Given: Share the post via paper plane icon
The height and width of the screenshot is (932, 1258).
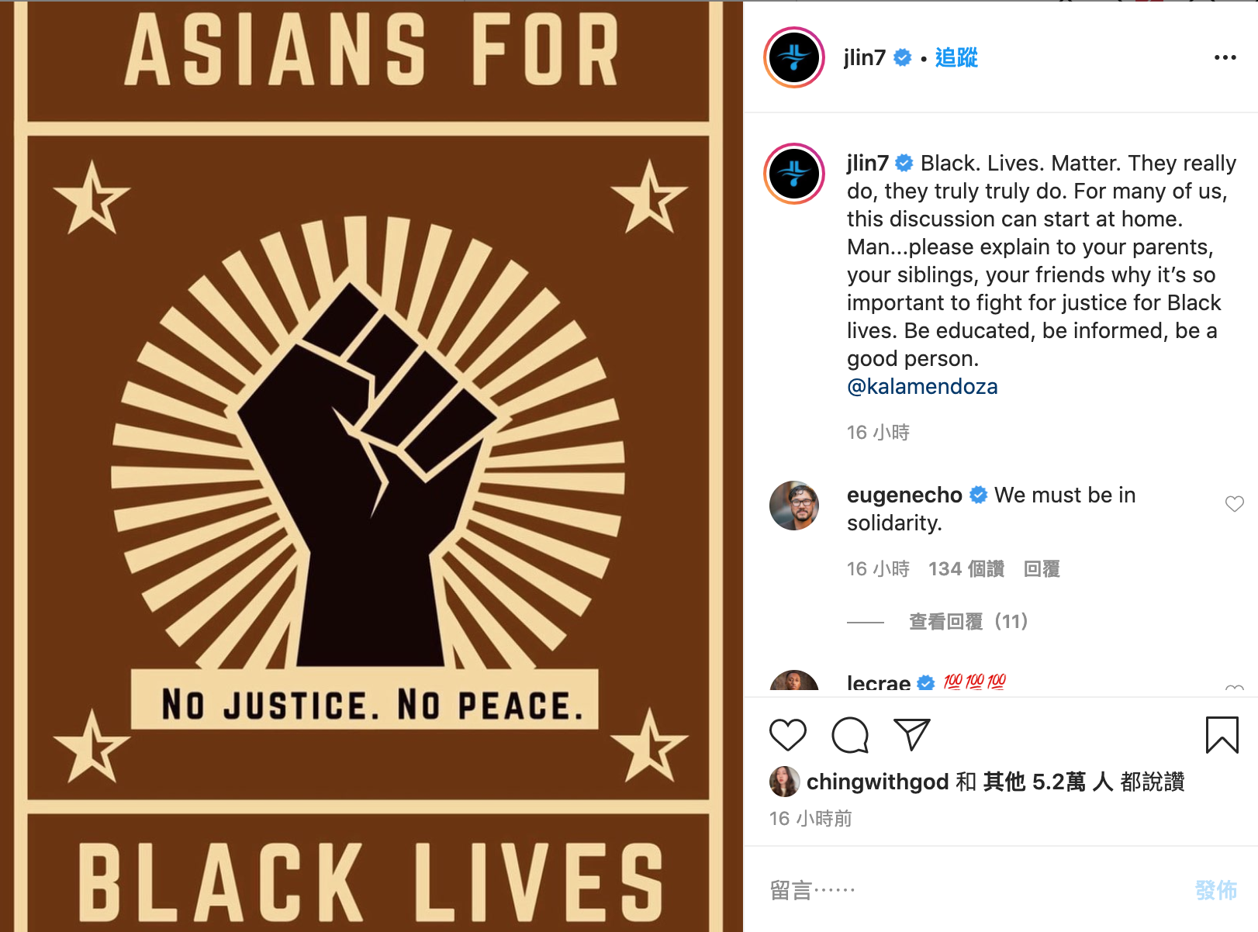Looking at the screenshot, I should [x=911, y=734].
